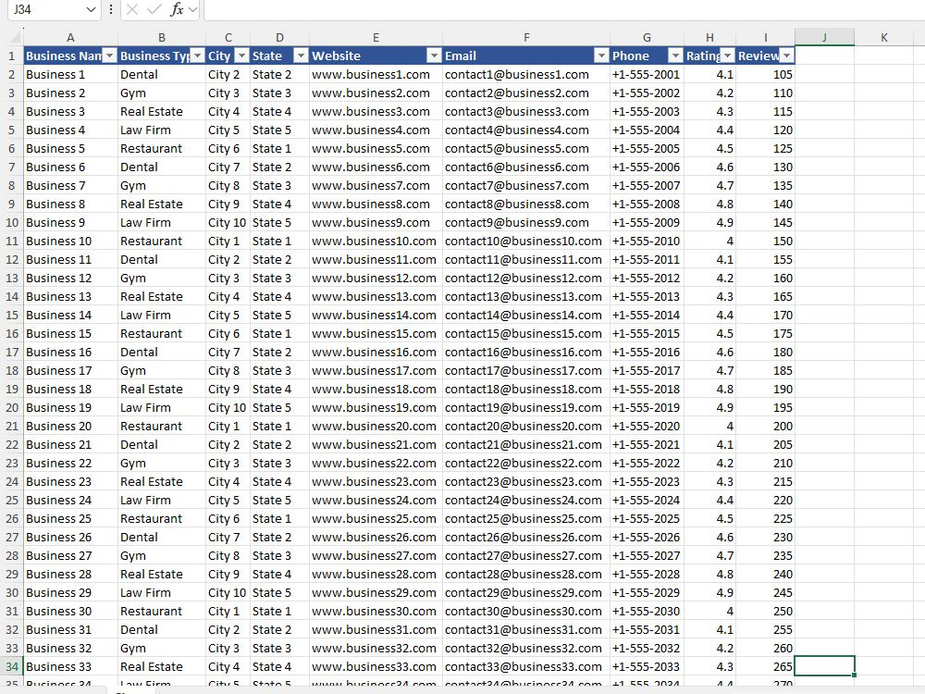Click the Select All corner triangle
The height and width of the screenshot is (694, 925).
click(15, 37)
